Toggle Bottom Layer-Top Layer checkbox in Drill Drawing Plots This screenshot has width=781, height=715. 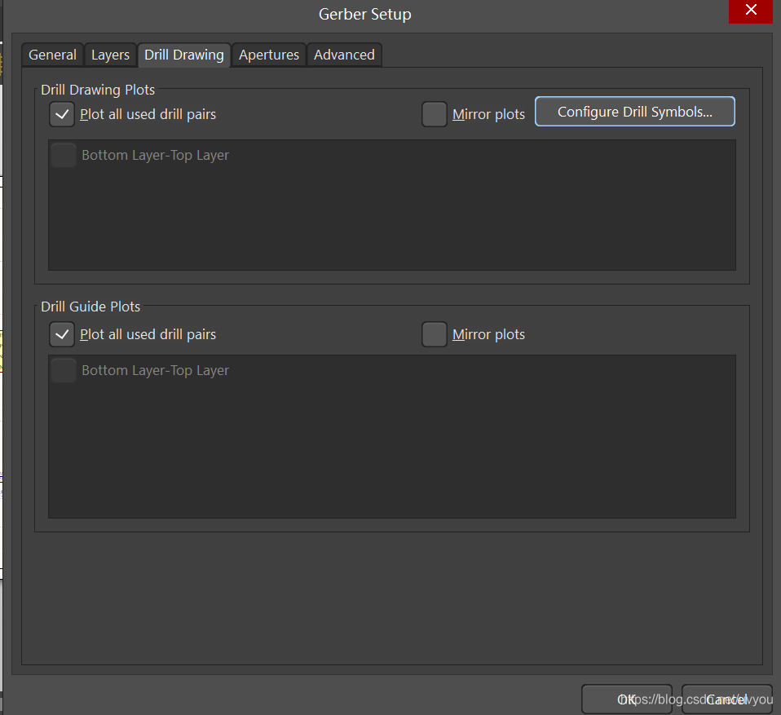pos(64,155)
